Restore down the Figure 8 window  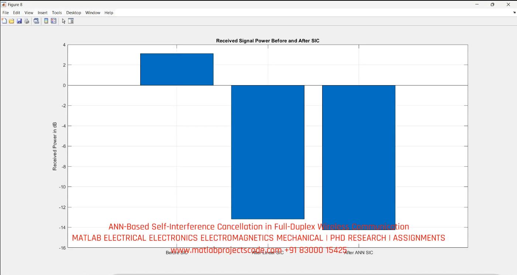coord(492,4)
